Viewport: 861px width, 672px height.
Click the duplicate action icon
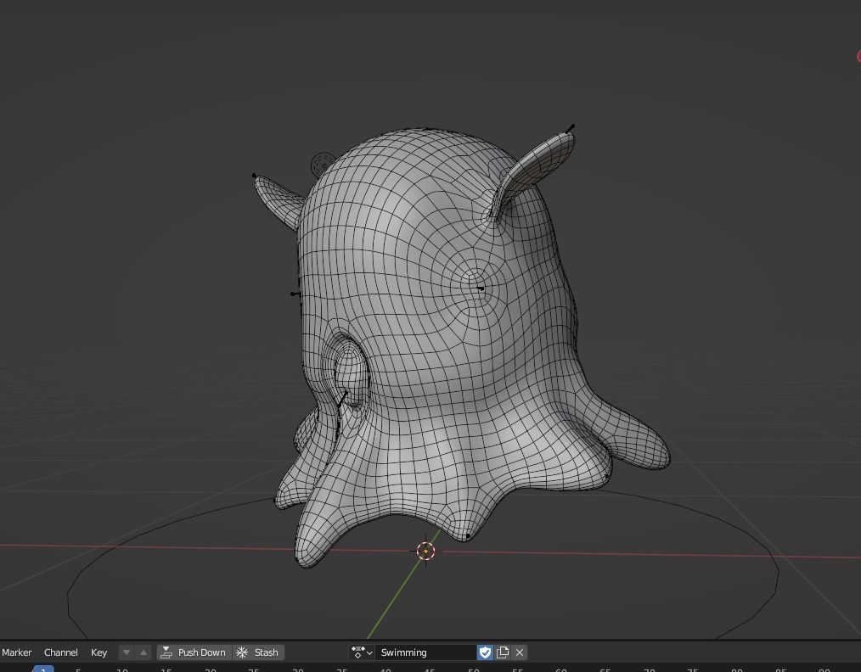click(503, 652)
